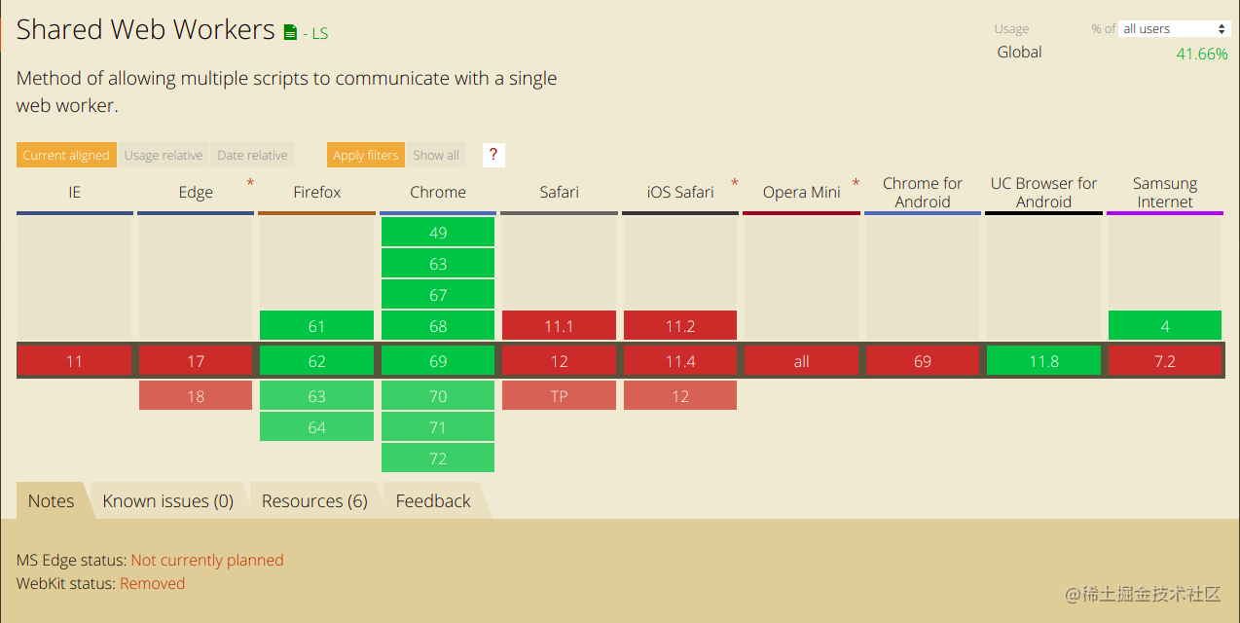This screenshot has height=623, width=1240.
Task: Select the "Date relative" view
Action: (x=252, y=155)
